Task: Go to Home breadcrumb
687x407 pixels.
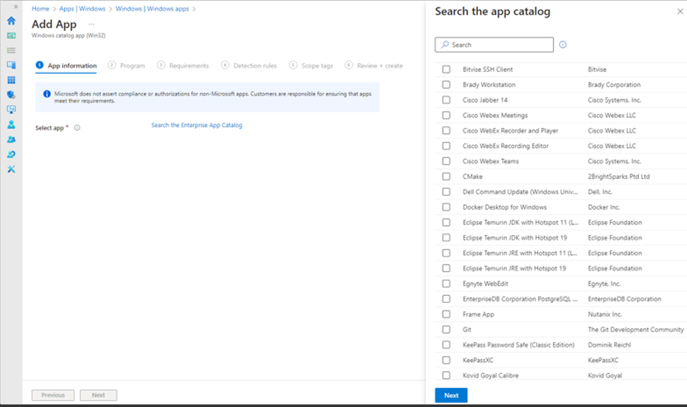Action: [x=40, y=9]
